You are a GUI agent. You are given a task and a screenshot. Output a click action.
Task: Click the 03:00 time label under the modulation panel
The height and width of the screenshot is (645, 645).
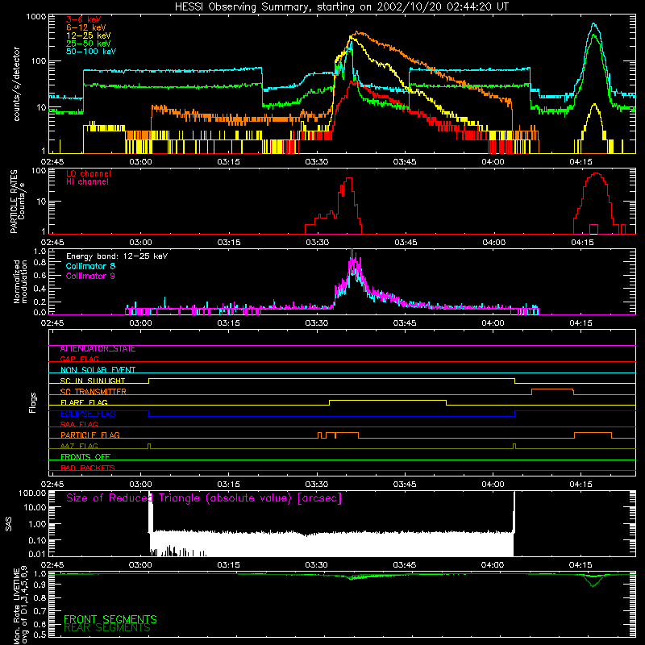click(140, 323)
